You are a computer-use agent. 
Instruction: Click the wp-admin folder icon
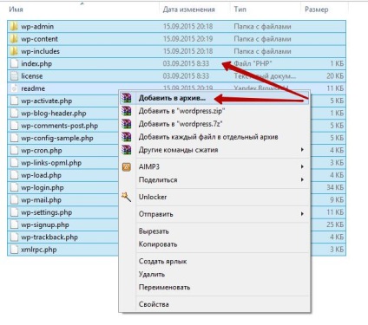click(14, 27)
